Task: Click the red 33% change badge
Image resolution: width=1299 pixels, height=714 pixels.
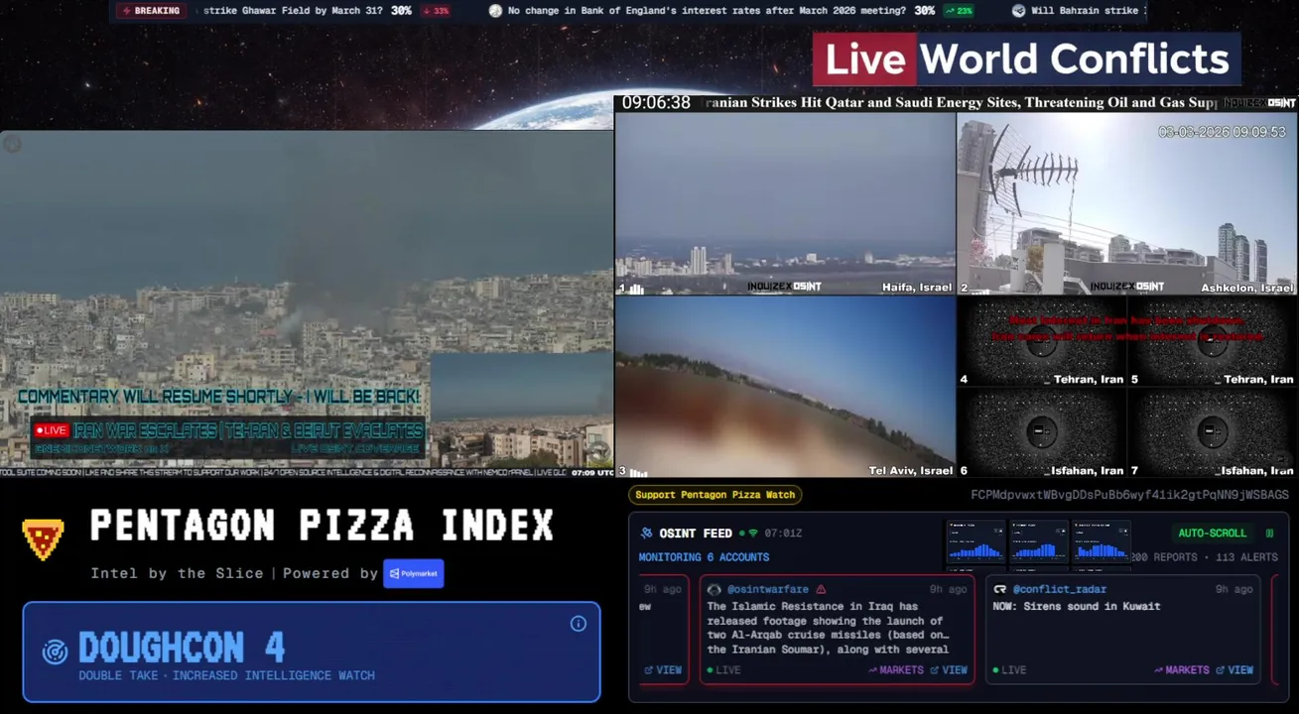Action: 435,11
